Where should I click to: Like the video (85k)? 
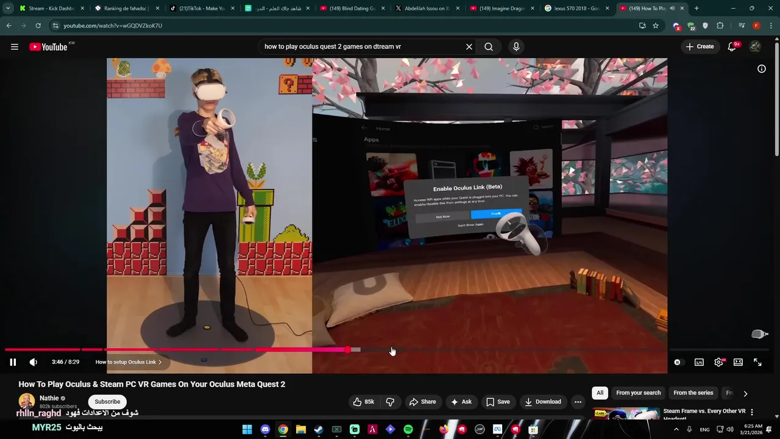[x=363, y=402]
